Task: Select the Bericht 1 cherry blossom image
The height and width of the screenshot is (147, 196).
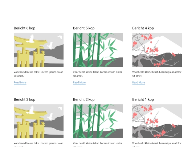Action: pyautogui.click(x=157, y=121)
